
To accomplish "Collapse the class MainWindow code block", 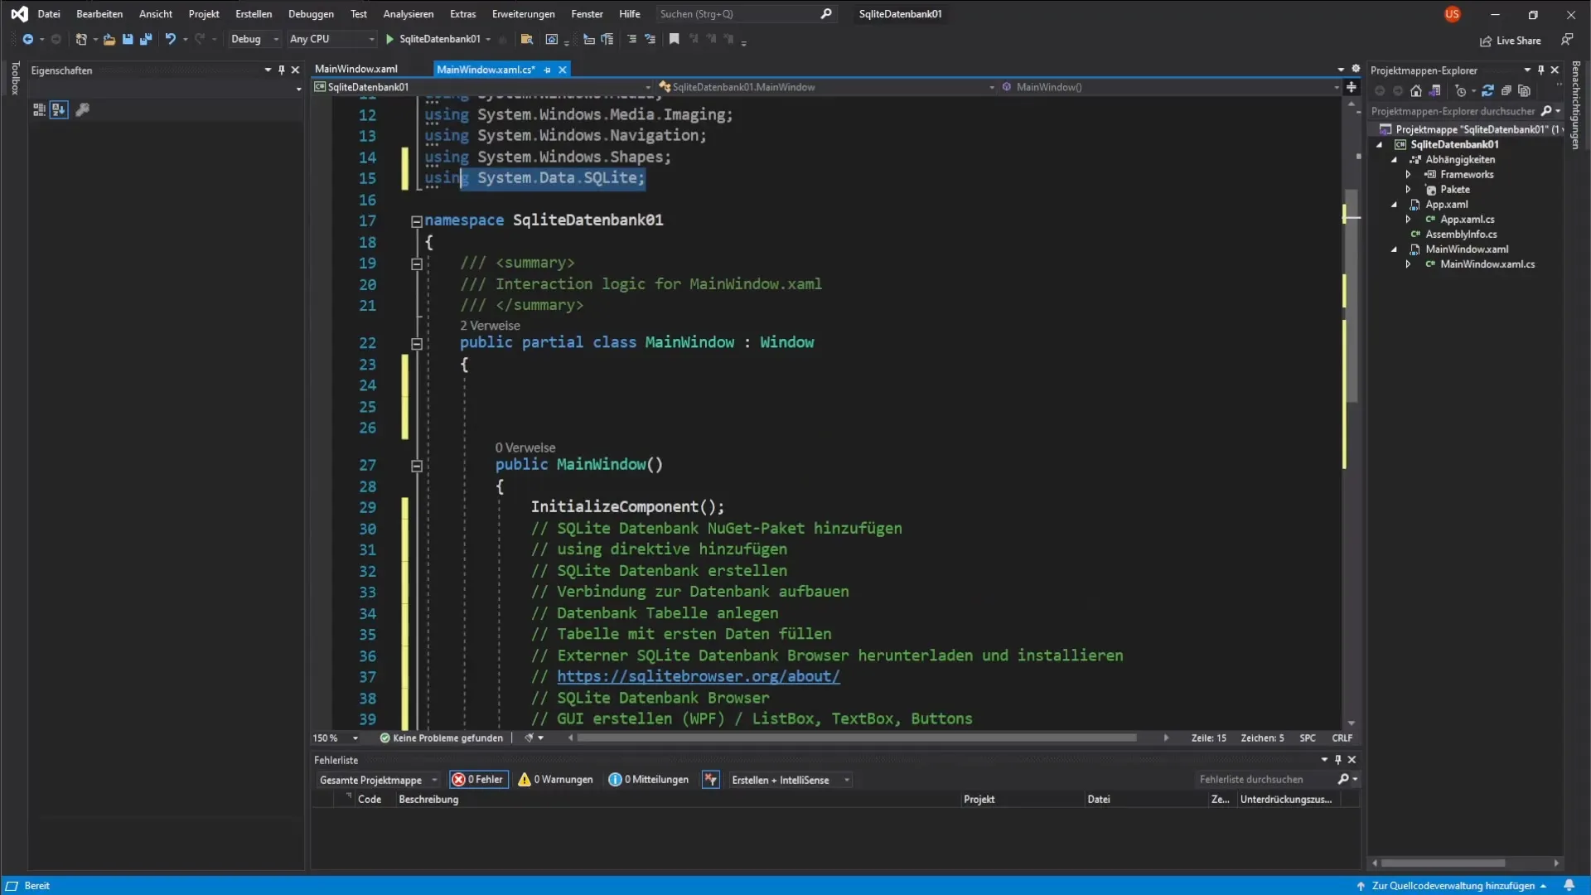I will [417, 343].
